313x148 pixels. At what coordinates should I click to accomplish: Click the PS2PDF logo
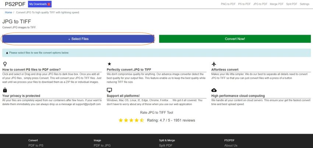pyautogui.click(x=15, y=4)
